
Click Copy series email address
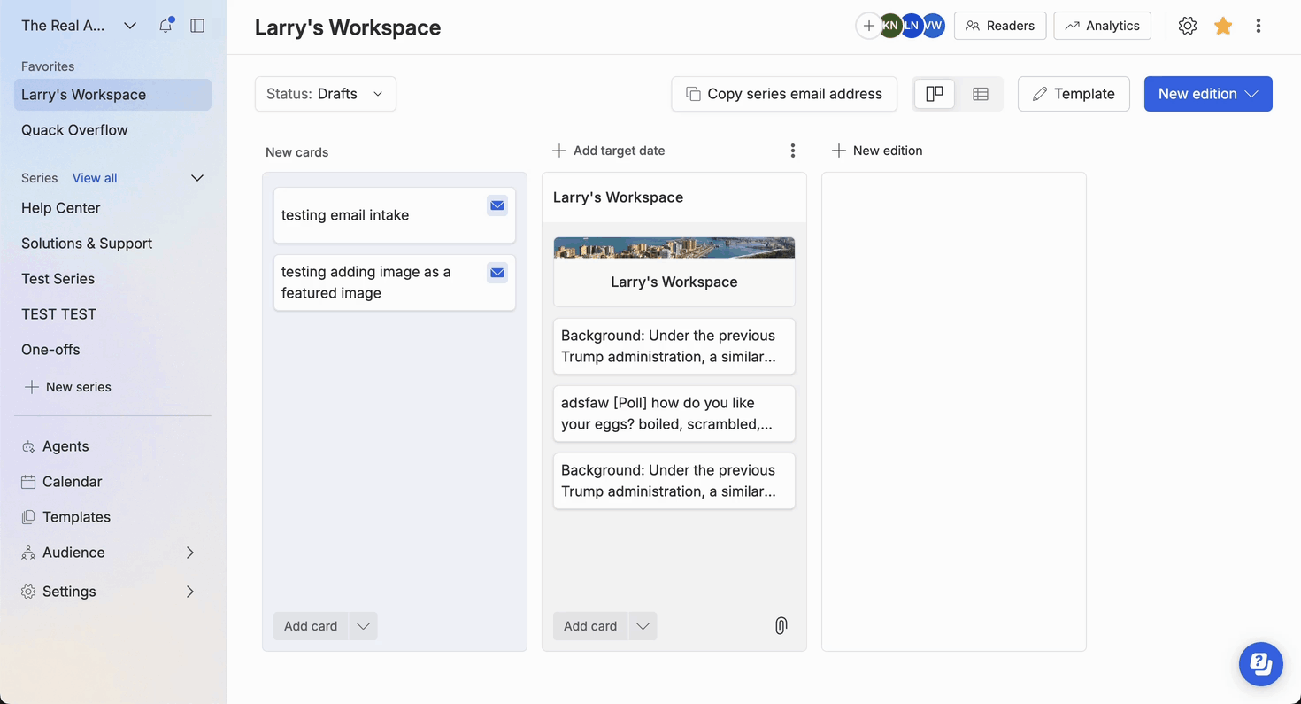(x=784, y=94)
